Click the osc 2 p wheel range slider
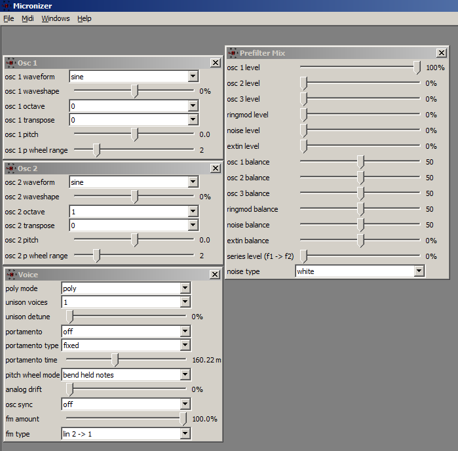 [134, 256]
